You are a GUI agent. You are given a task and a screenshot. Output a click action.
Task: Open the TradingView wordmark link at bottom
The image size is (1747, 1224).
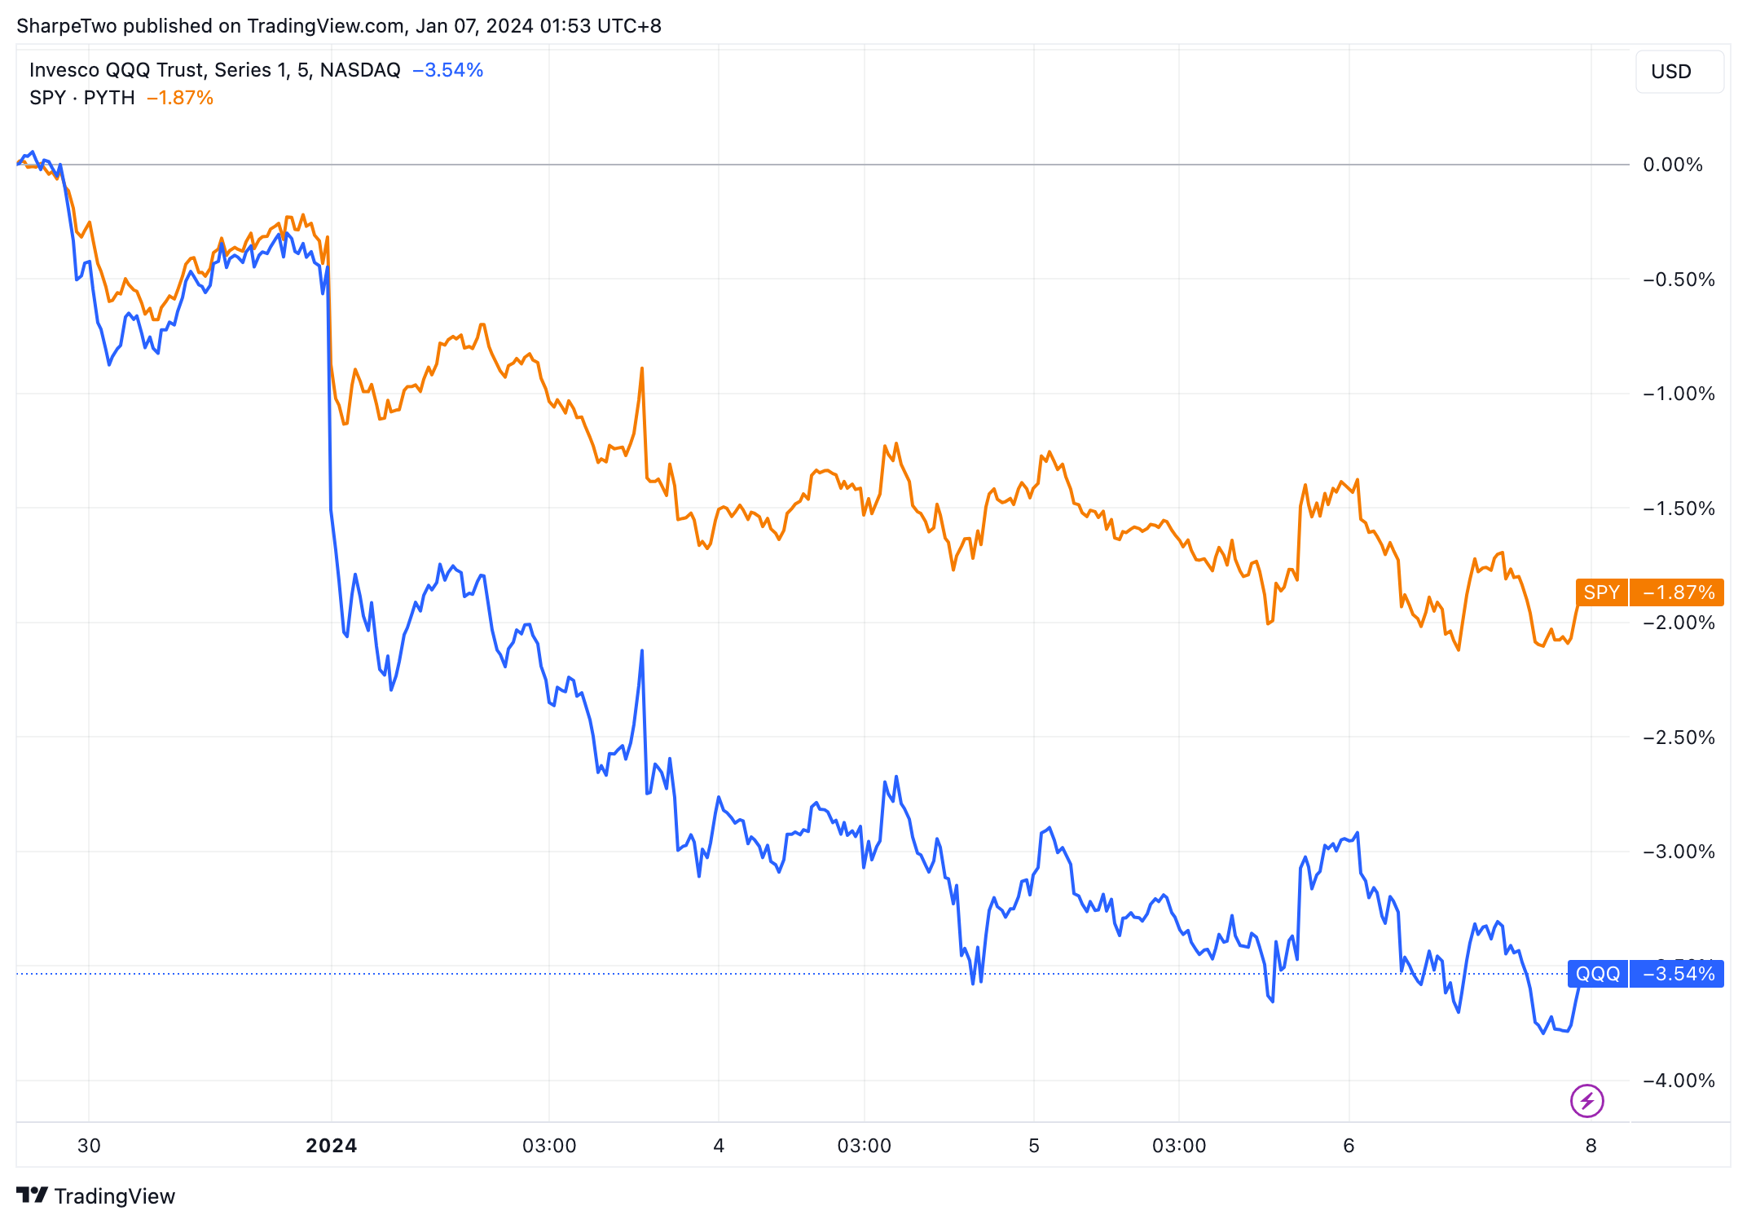pyautogui.click(x=114, y=1196)
